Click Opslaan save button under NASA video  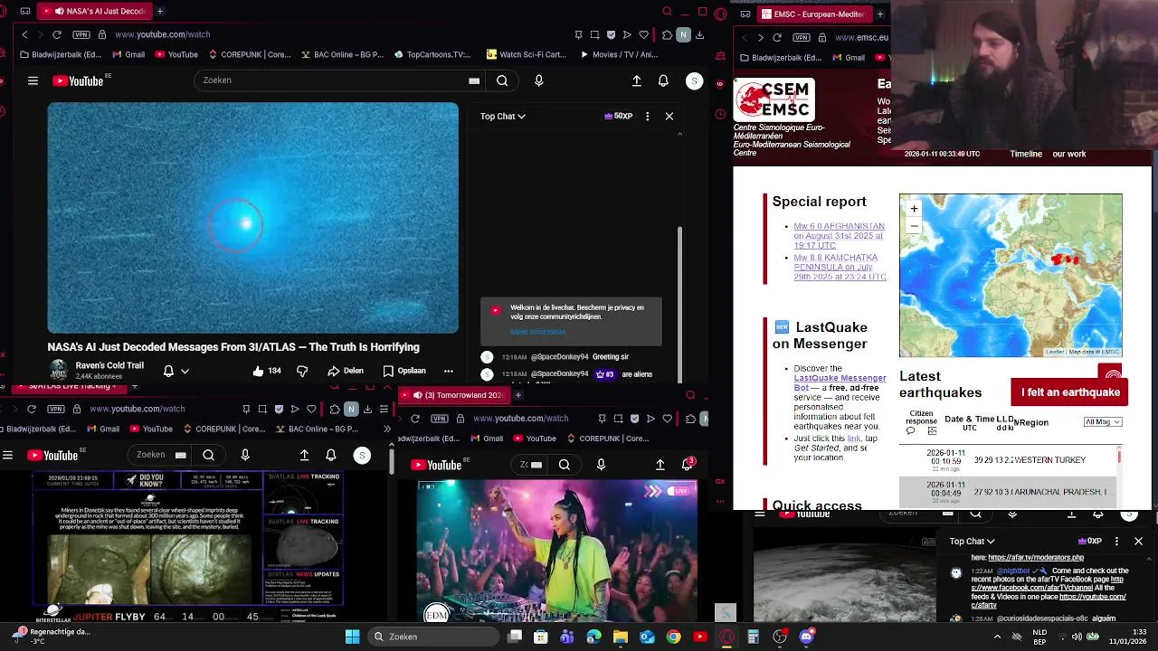point(403,371)
